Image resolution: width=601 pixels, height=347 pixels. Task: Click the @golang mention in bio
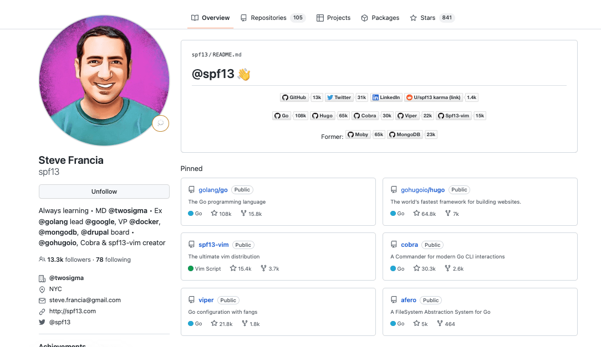coord(53,221)
